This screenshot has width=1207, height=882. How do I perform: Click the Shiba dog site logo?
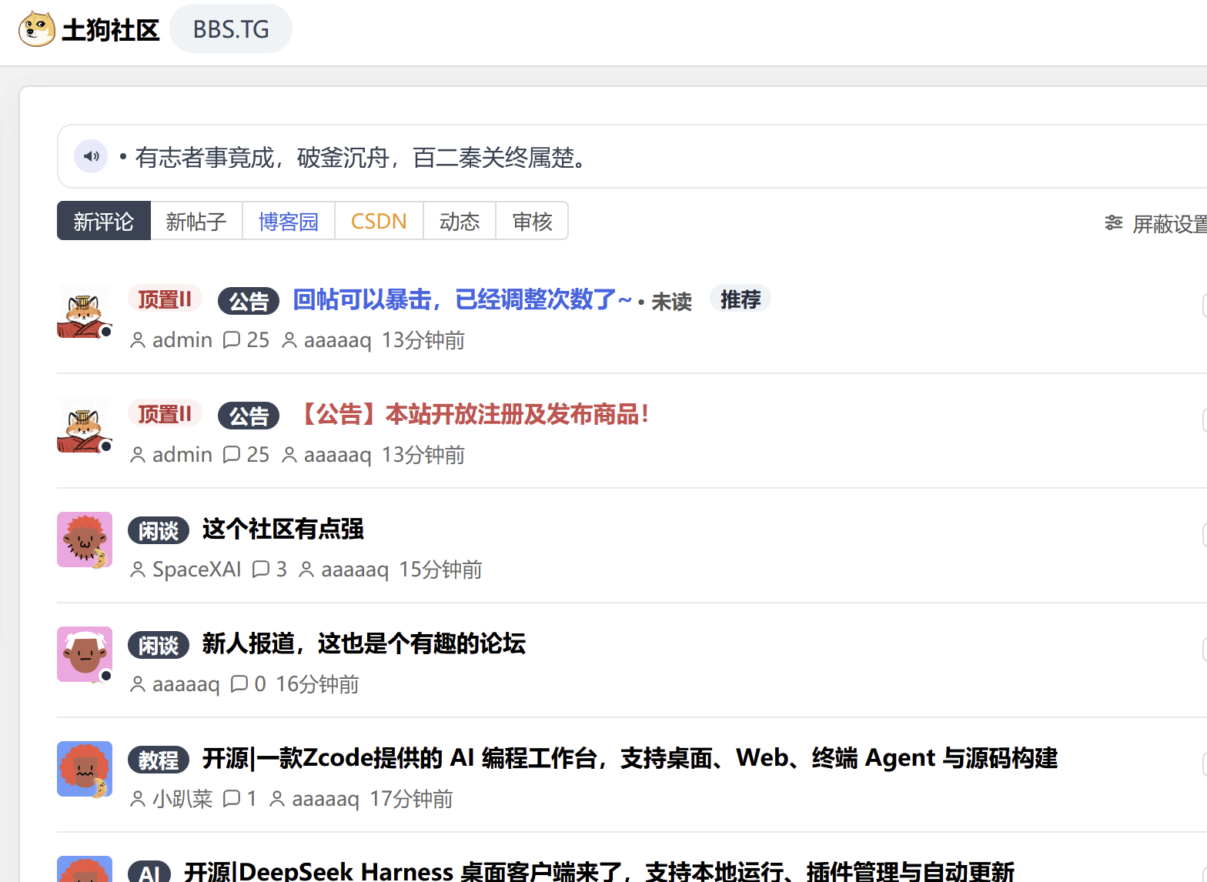[x=36, y=29]
